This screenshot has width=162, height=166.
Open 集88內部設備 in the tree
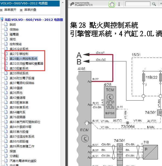pos(19,141)
